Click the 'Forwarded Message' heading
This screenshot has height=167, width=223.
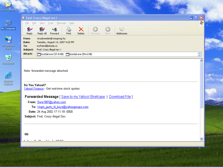[x=42, y=97]
